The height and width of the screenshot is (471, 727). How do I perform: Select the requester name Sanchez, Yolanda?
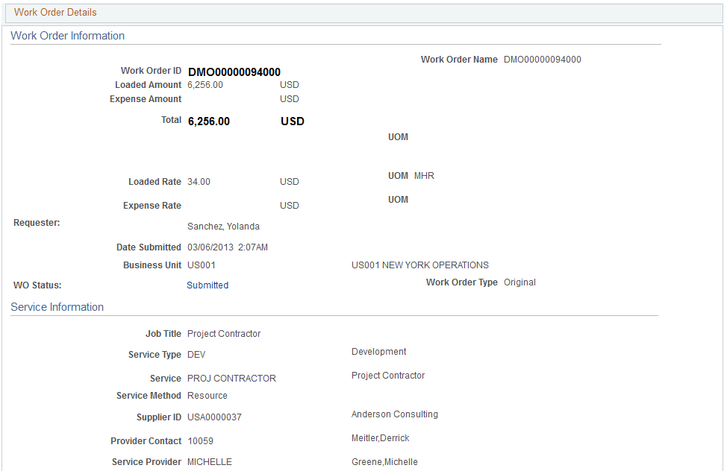(225, 226)
